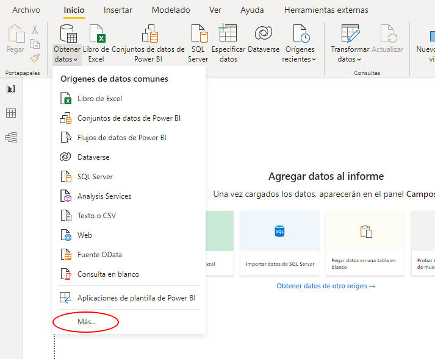Click the Format Painter brush icon

(35, 58)
